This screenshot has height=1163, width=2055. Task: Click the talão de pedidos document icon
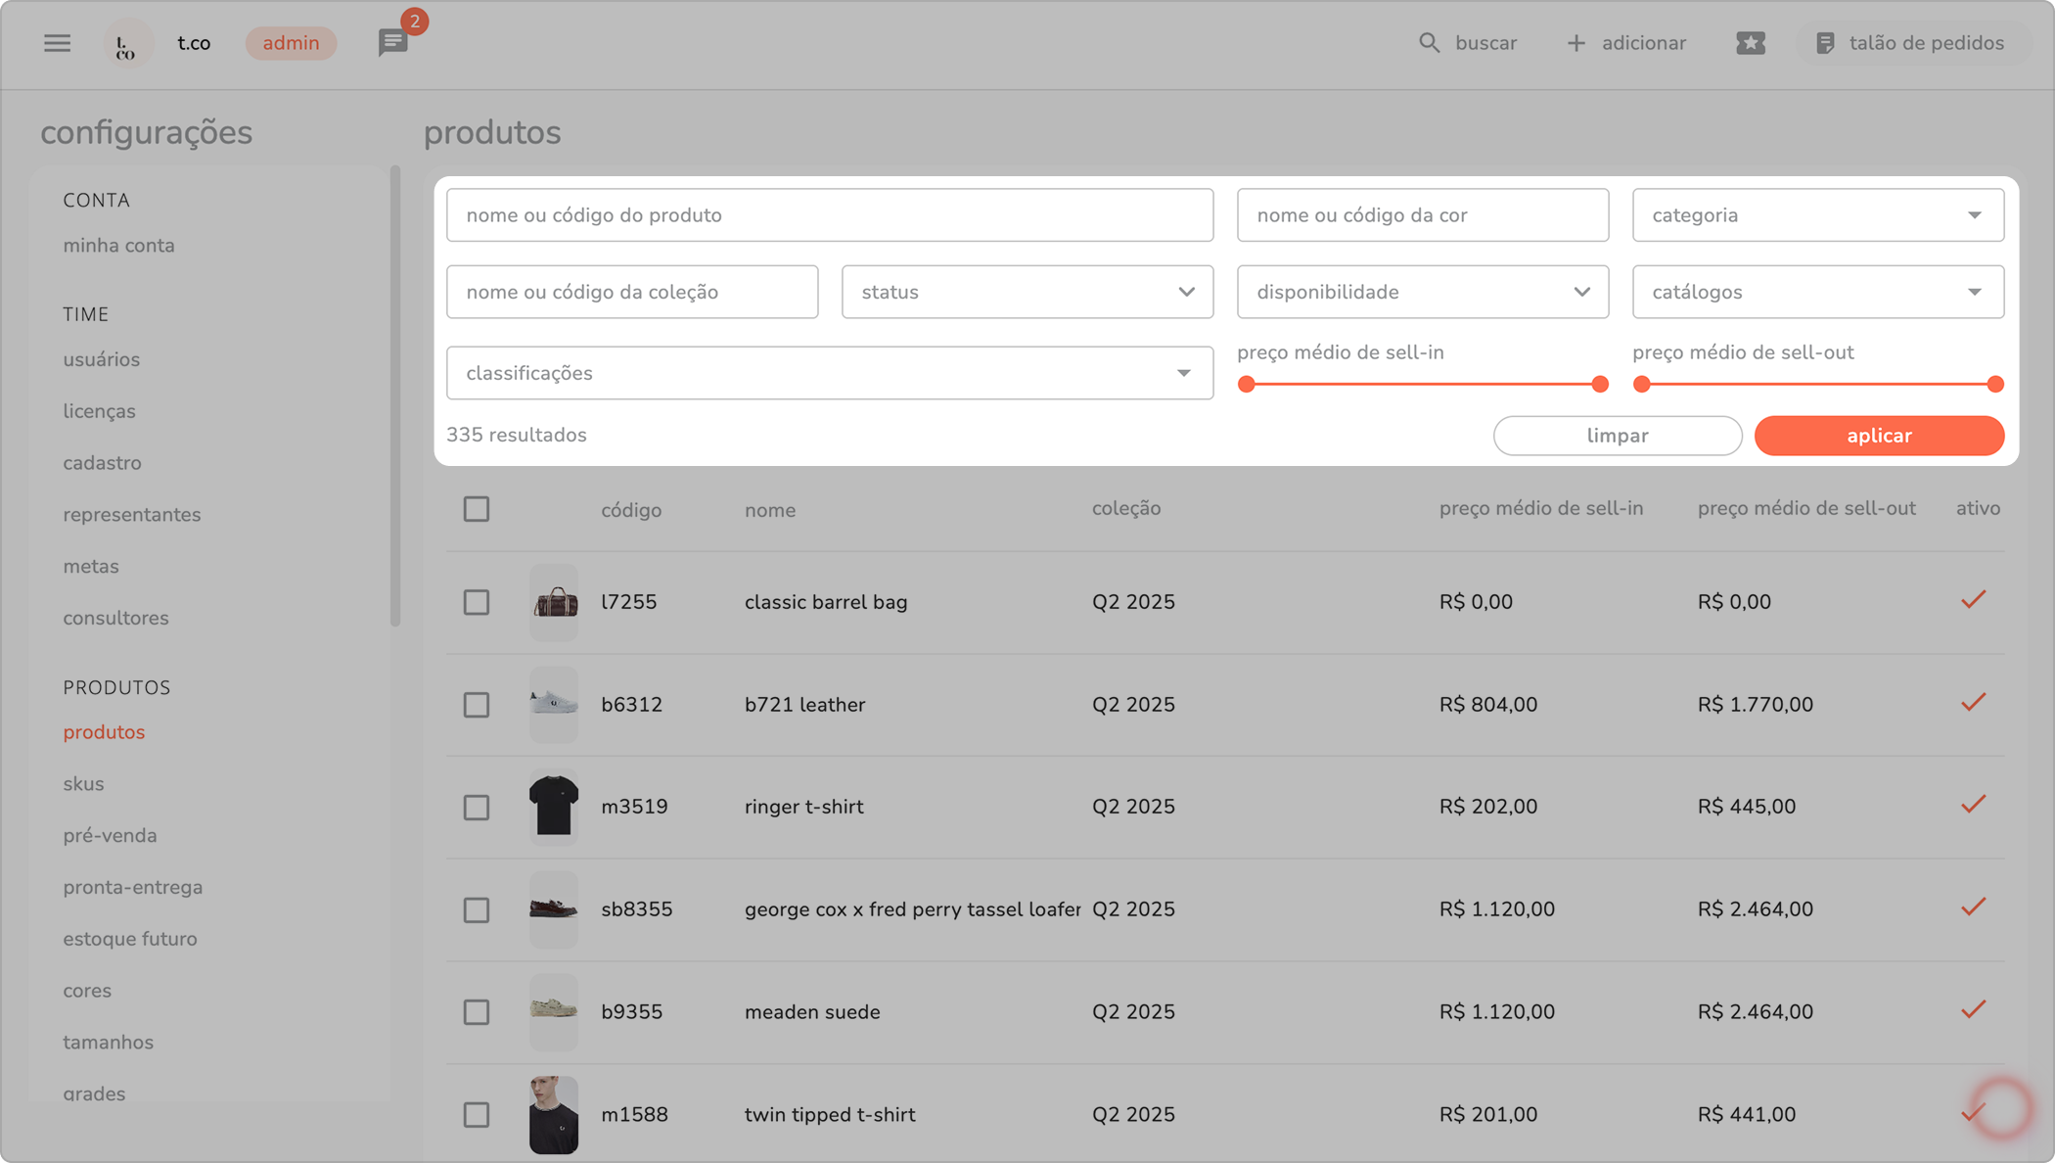pos(1824,43)
